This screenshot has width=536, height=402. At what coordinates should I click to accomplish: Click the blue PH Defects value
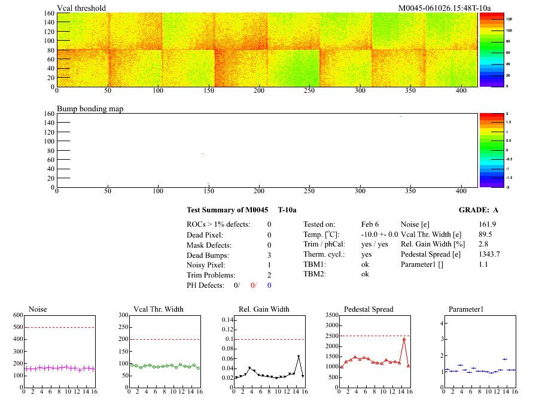269,285
